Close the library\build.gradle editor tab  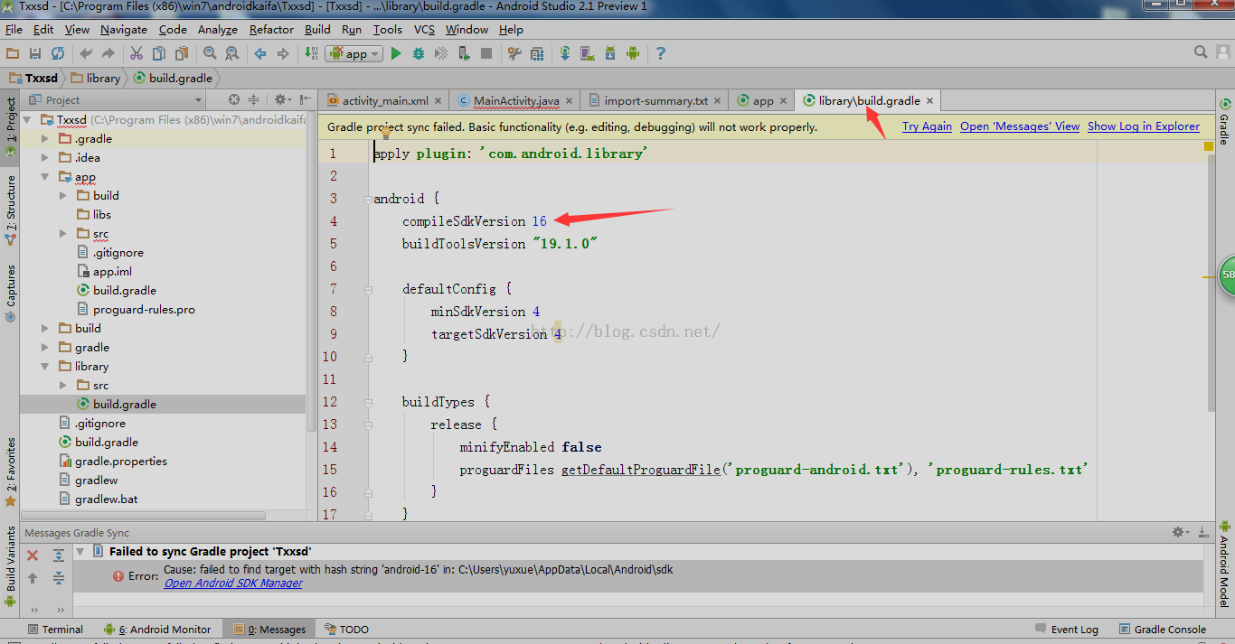[x=929, y=101]
